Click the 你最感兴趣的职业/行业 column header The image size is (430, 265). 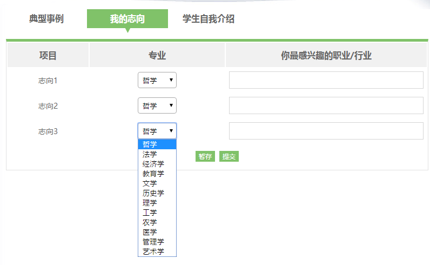tap(326, 55)
